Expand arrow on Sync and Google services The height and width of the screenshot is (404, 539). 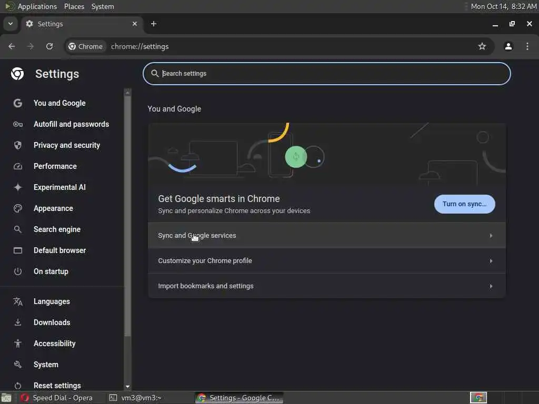491,236
